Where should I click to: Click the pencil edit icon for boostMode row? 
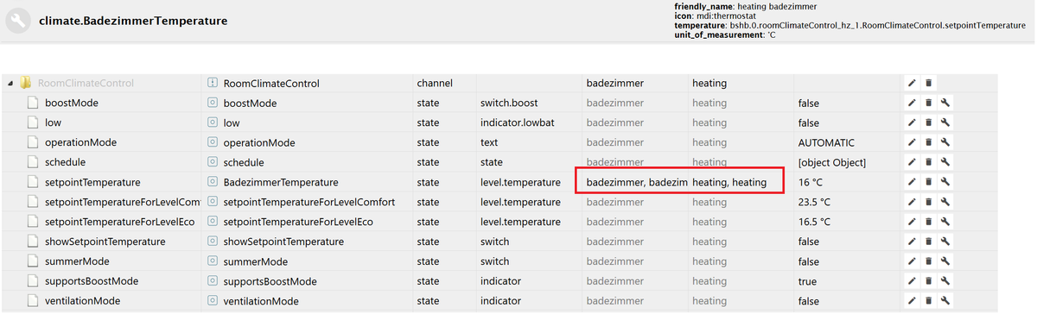pos(912,103)
